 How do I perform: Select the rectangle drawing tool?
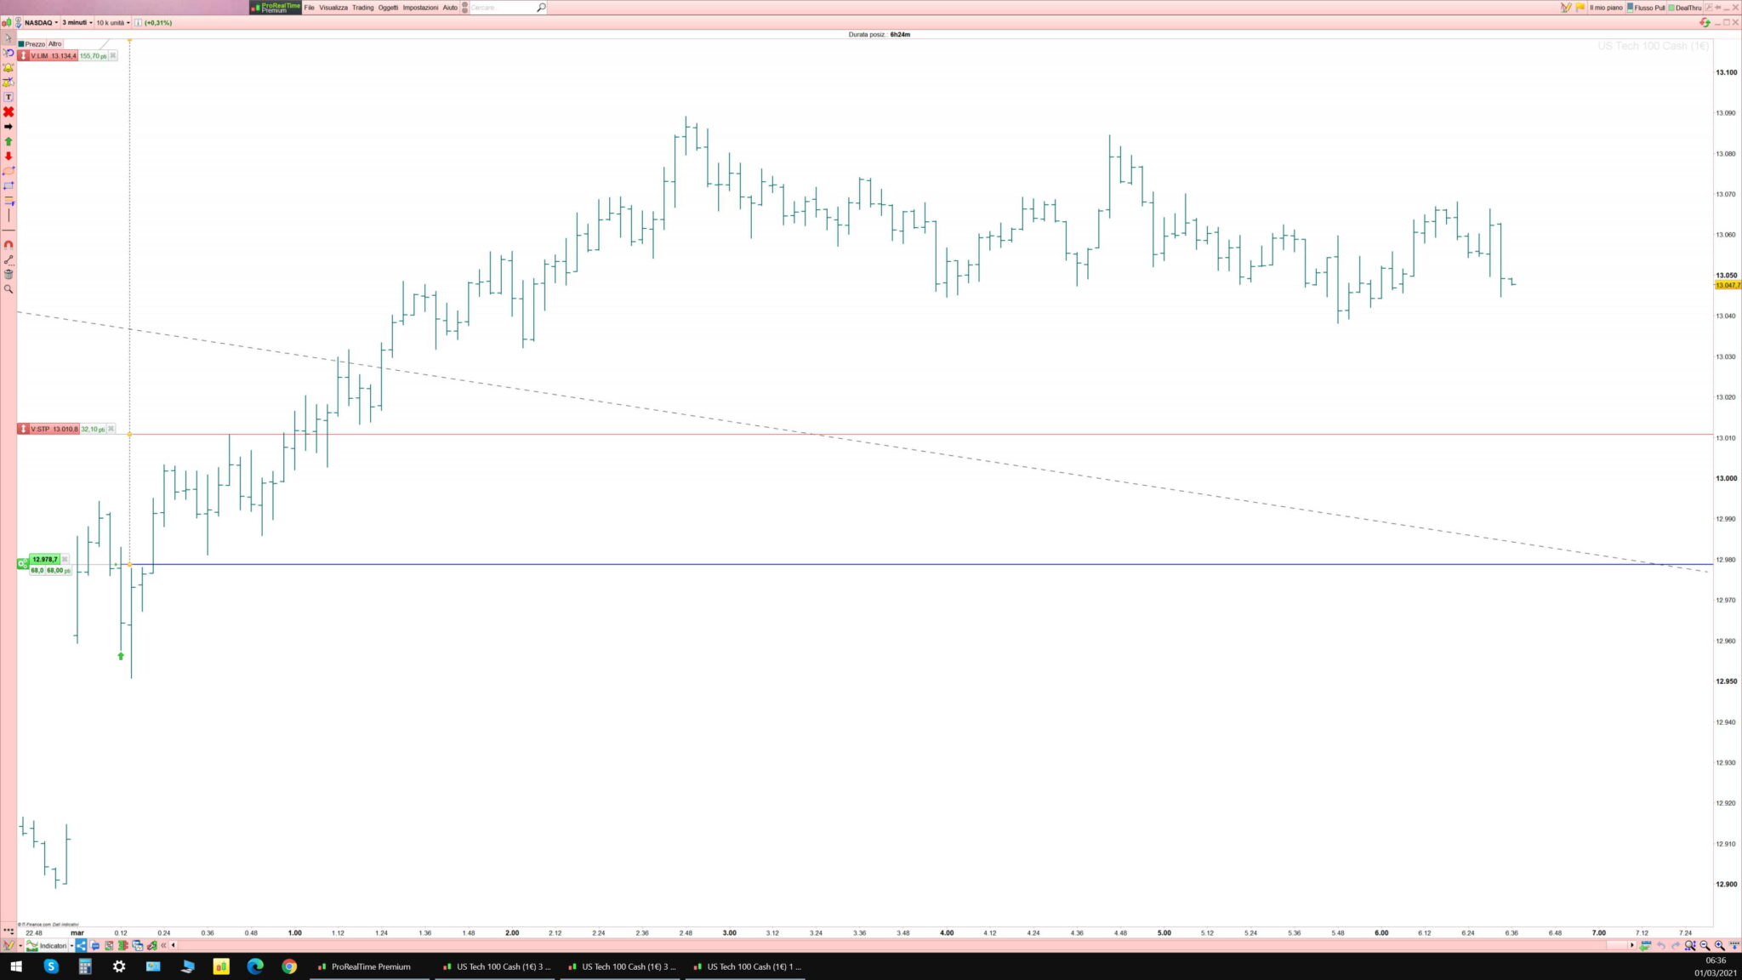9,185
